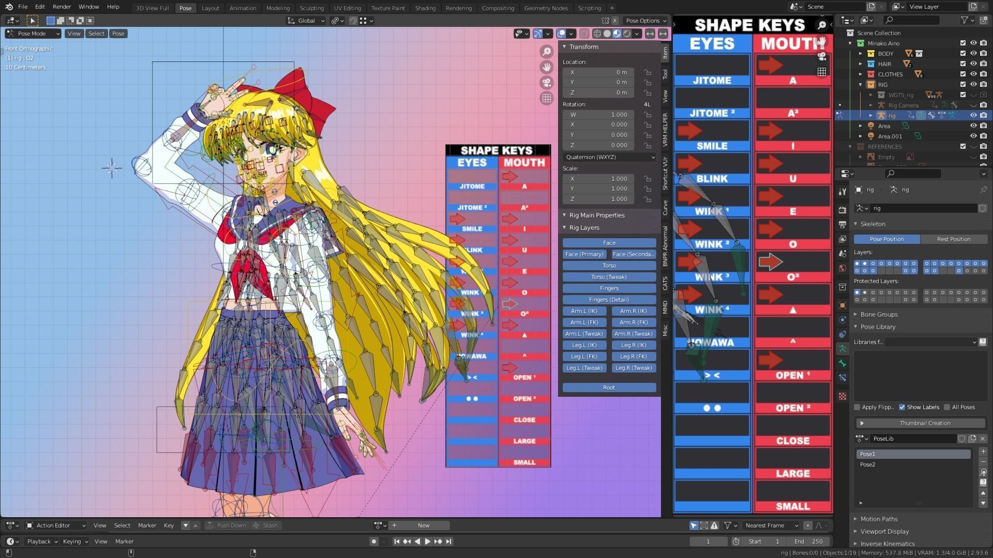This screenshot has width=993, height=558.
Task: Select wireframe viewport shading mode
Action: coord(597,34)
